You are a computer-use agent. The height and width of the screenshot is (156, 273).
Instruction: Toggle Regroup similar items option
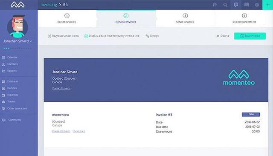[x=63, y=36]
